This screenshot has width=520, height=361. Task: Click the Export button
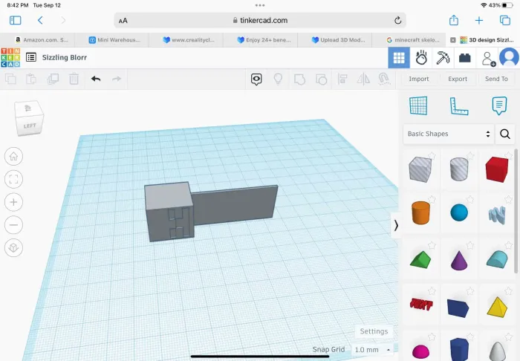(x=458, y=79)
